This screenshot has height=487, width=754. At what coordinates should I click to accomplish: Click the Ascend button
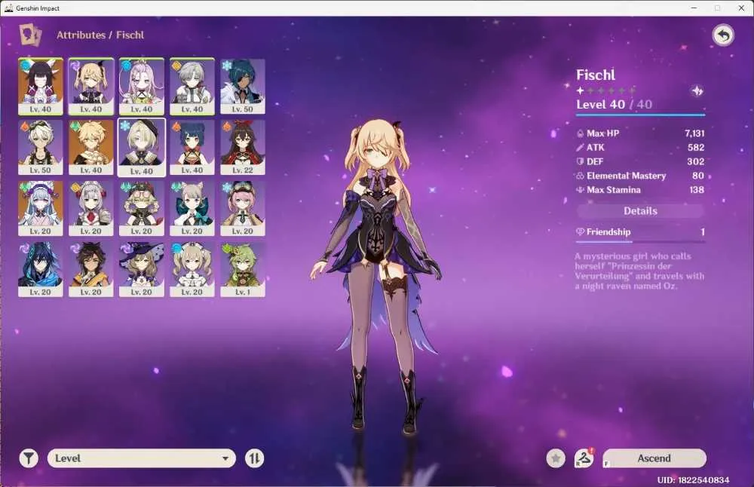coord(654,458)
